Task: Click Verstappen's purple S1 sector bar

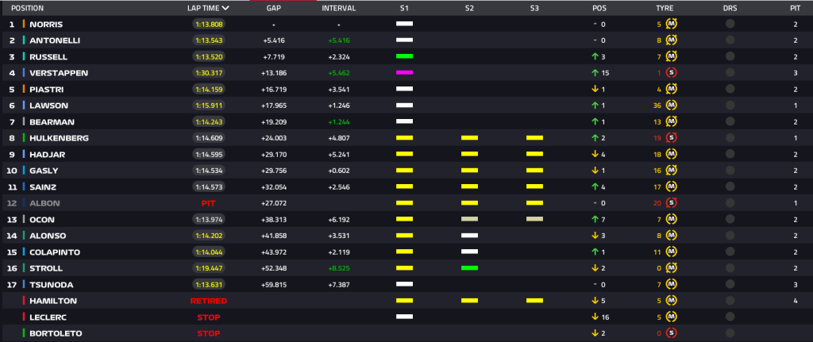Action: [x=404, y=72]
